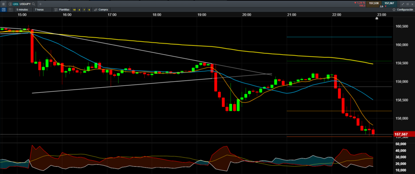This screenshot has width=415, height=174.
Task: Open the 7 horas range dropdown
Action: (x=39, y=10)
